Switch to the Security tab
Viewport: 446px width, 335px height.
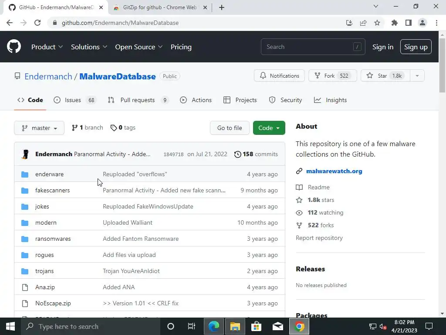point(285,100)
